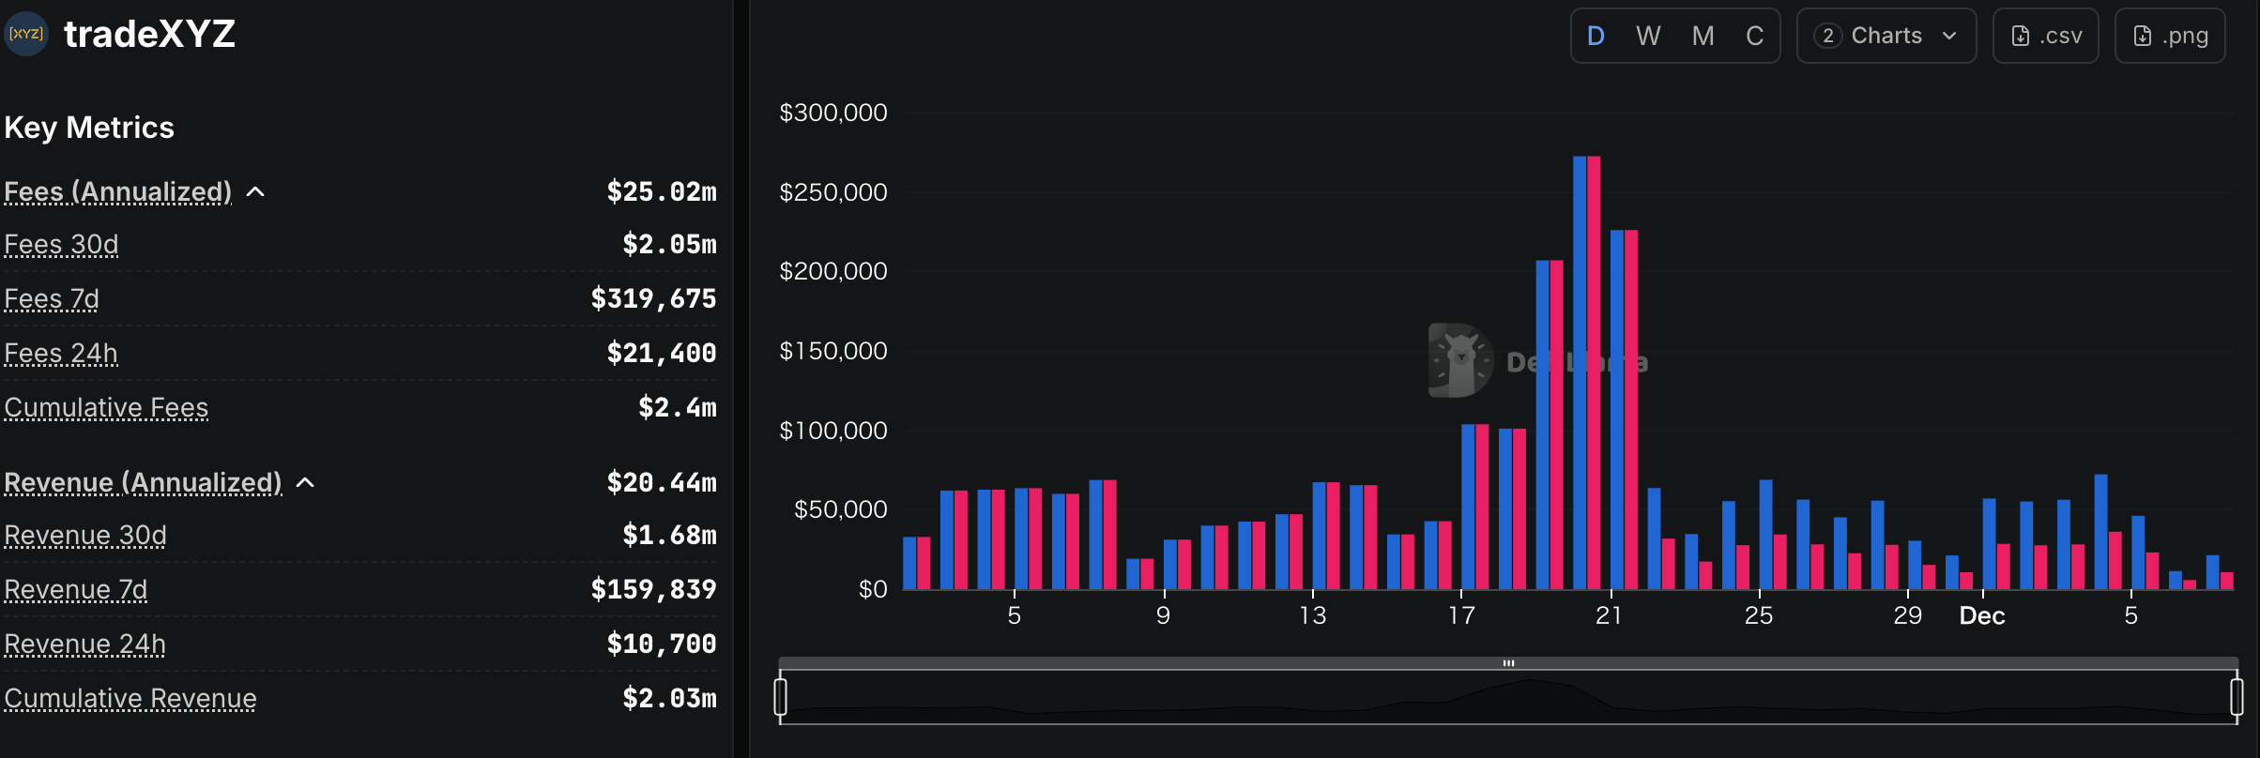Click the tallest pink revenue bar
The image size is (2260, 758).
click(x=1594, y=373)
